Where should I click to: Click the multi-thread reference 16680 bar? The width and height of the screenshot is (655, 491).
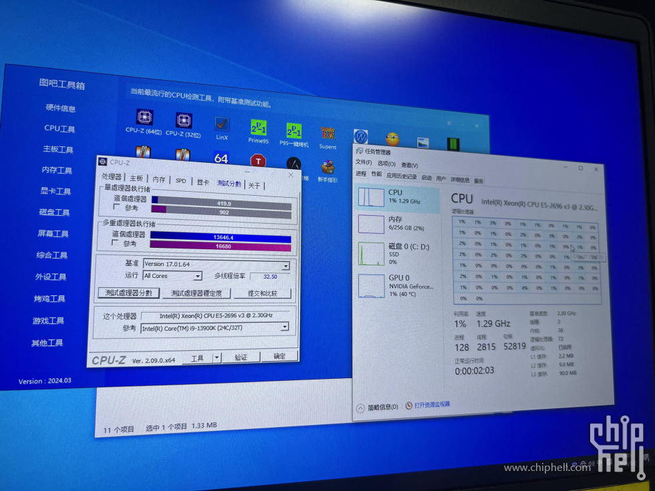click(221, 247)
